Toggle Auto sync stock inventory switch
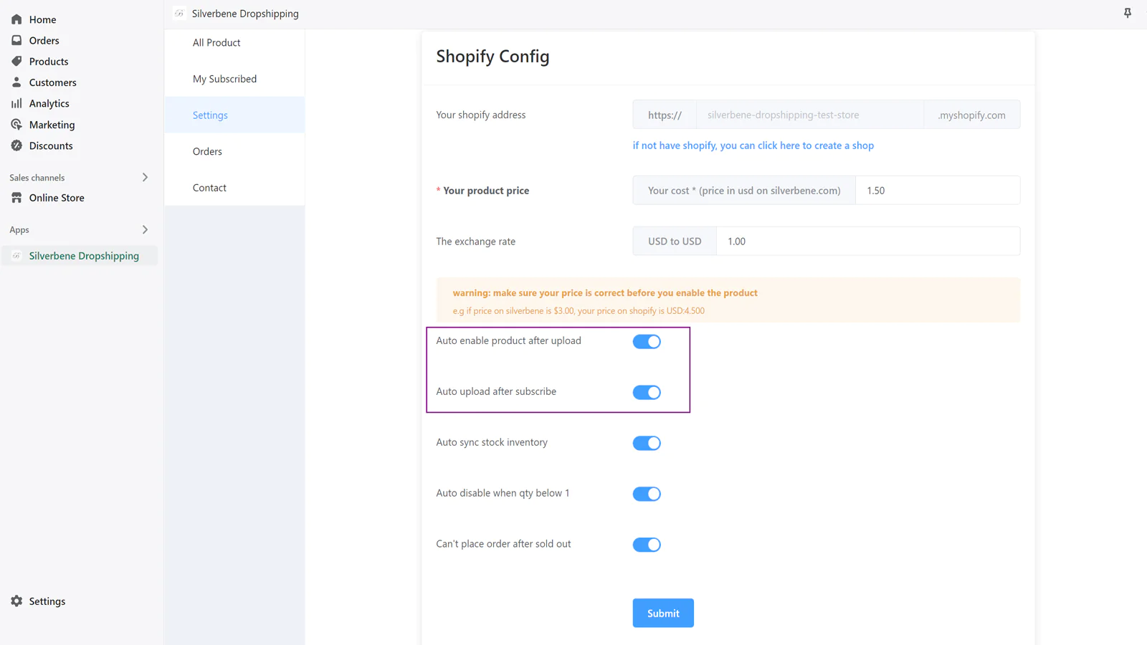Screen dimensions: 1147x645 tap(646, 444)
